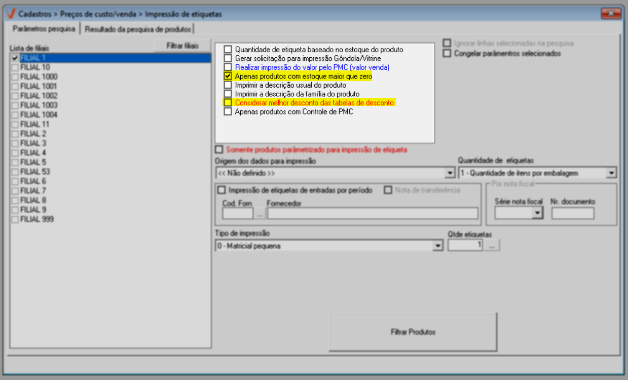The width and height of the screenshot is (628, 380).
Task: Uncheck the FILIAL 1 checkbox
Action: tap(15, 58)
